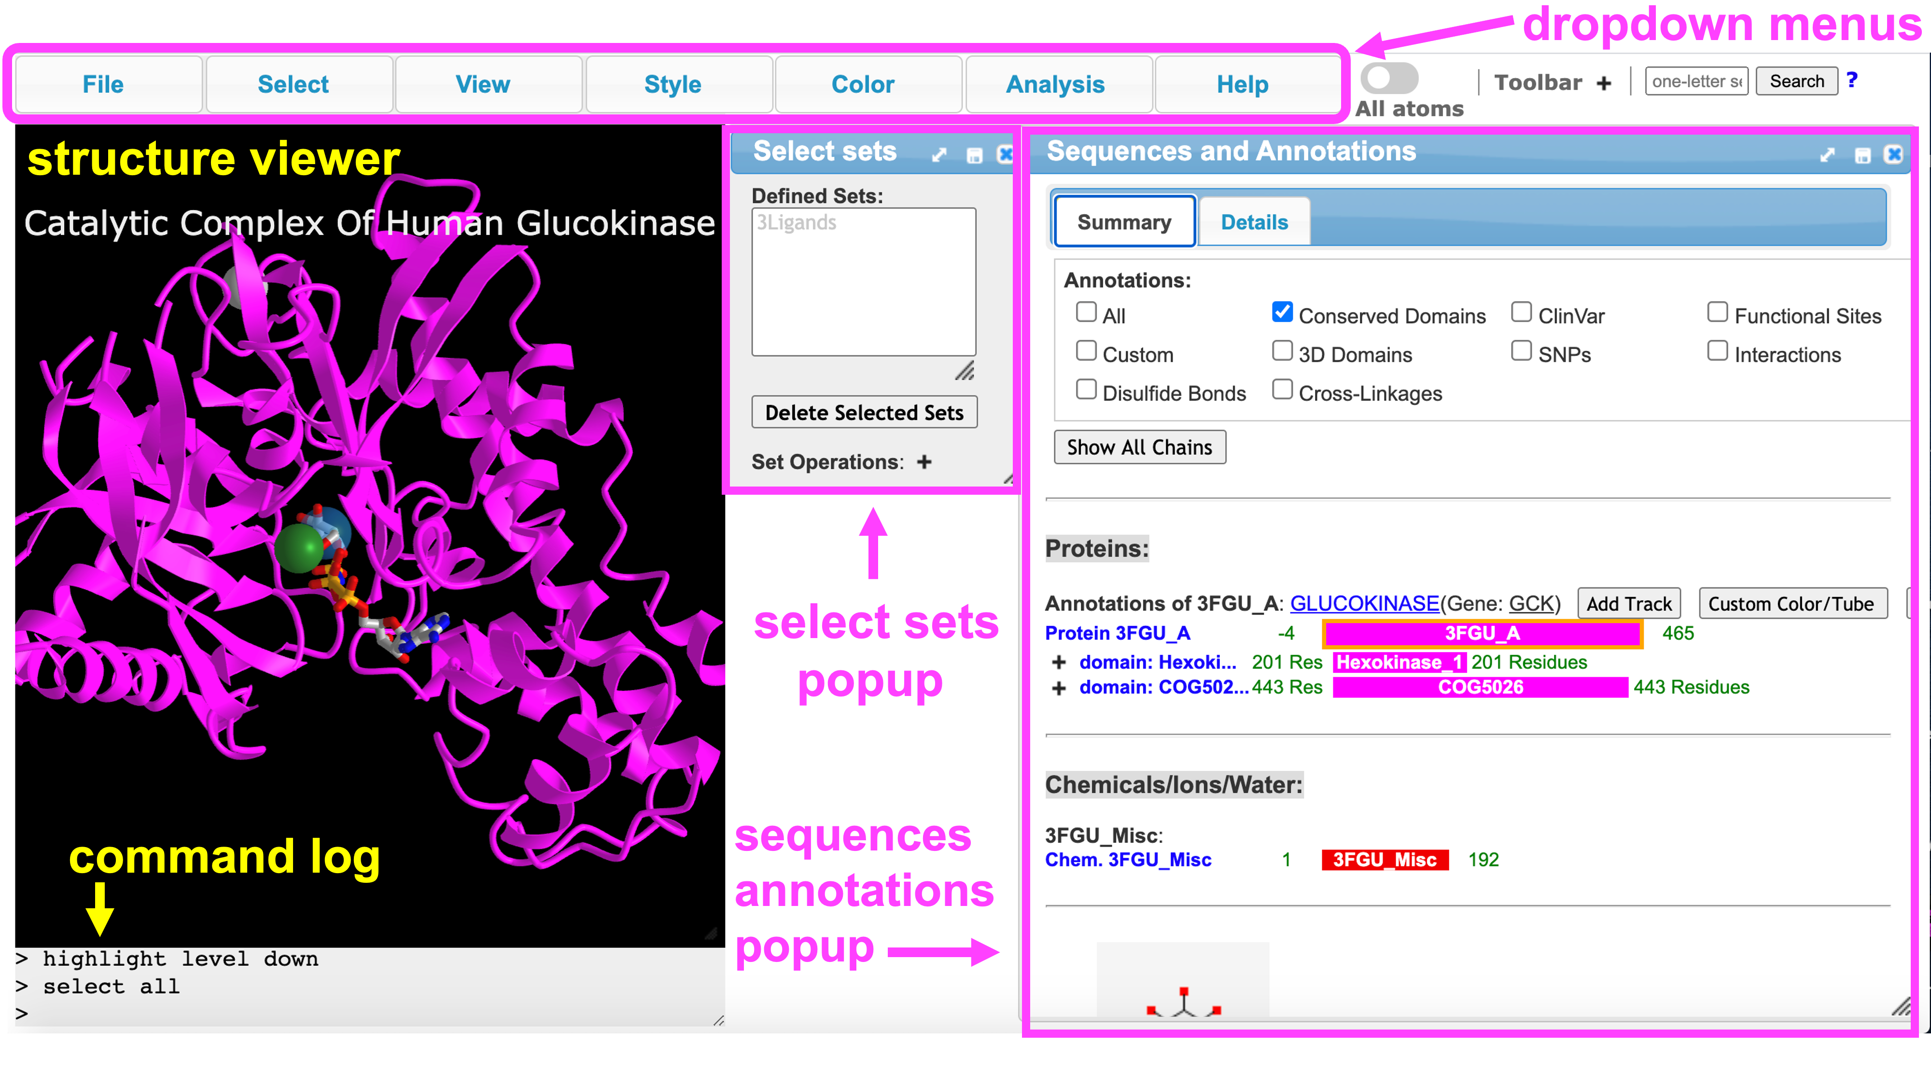This screenshot has width=1931, height=1086.
Task: Toggle the All atoms switch
Action: pos(1389,78)
